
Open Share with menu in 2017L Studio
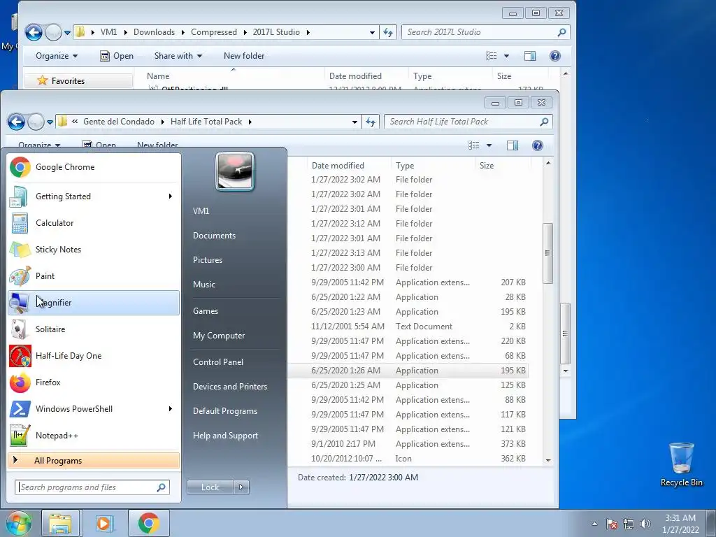[178, 56]
